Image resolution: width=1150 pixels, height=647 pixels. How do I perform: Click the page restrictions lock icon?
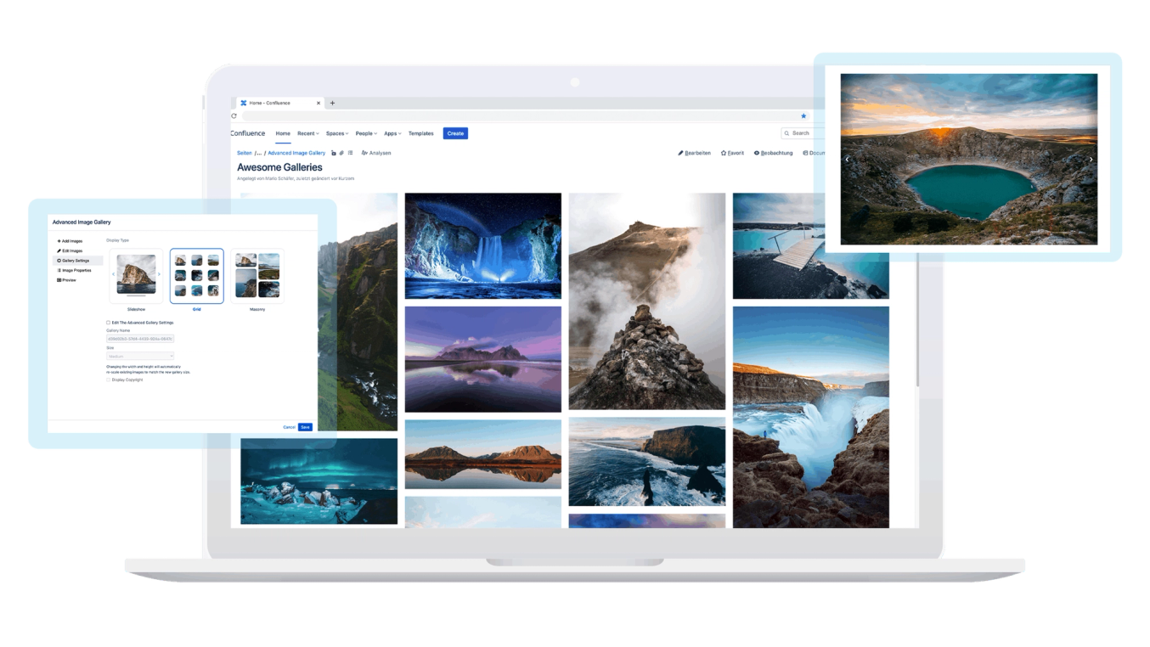pos(334,153)
